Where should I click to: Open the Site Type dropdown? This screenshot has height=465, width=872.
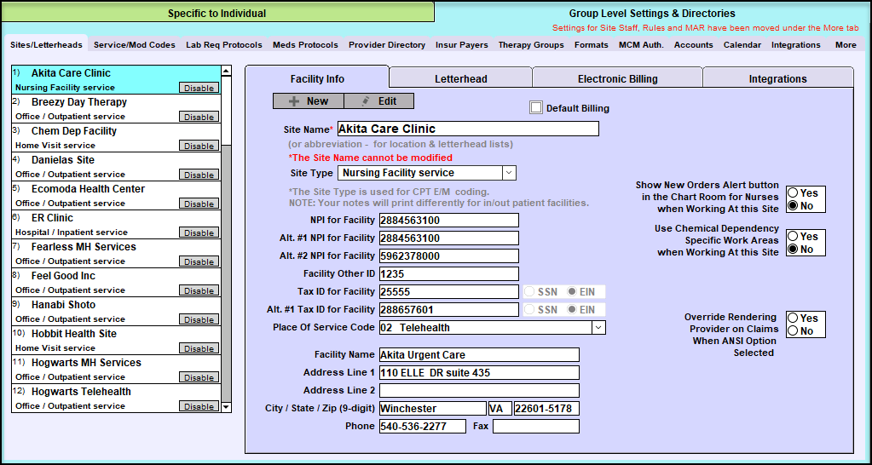[x=509, y=173]
